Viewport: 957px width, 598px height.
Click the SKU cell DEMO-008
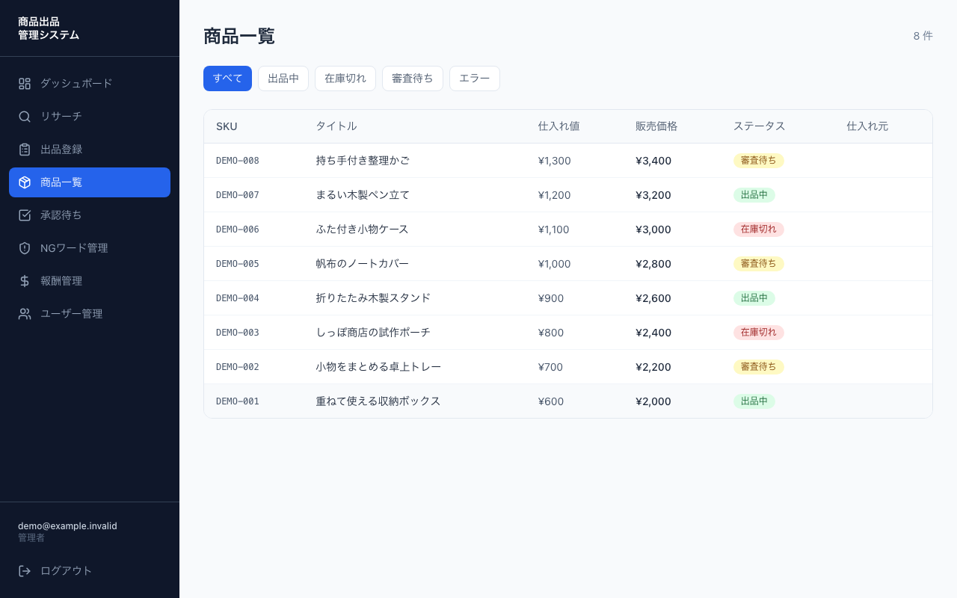pyautogui.click(x=238, y=161)
